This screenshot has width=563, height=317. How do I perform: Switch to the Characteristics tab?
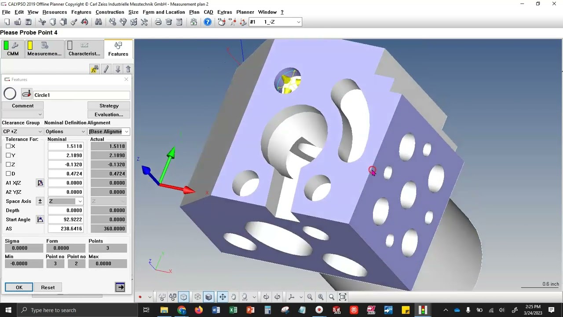[x=84, y=49]
